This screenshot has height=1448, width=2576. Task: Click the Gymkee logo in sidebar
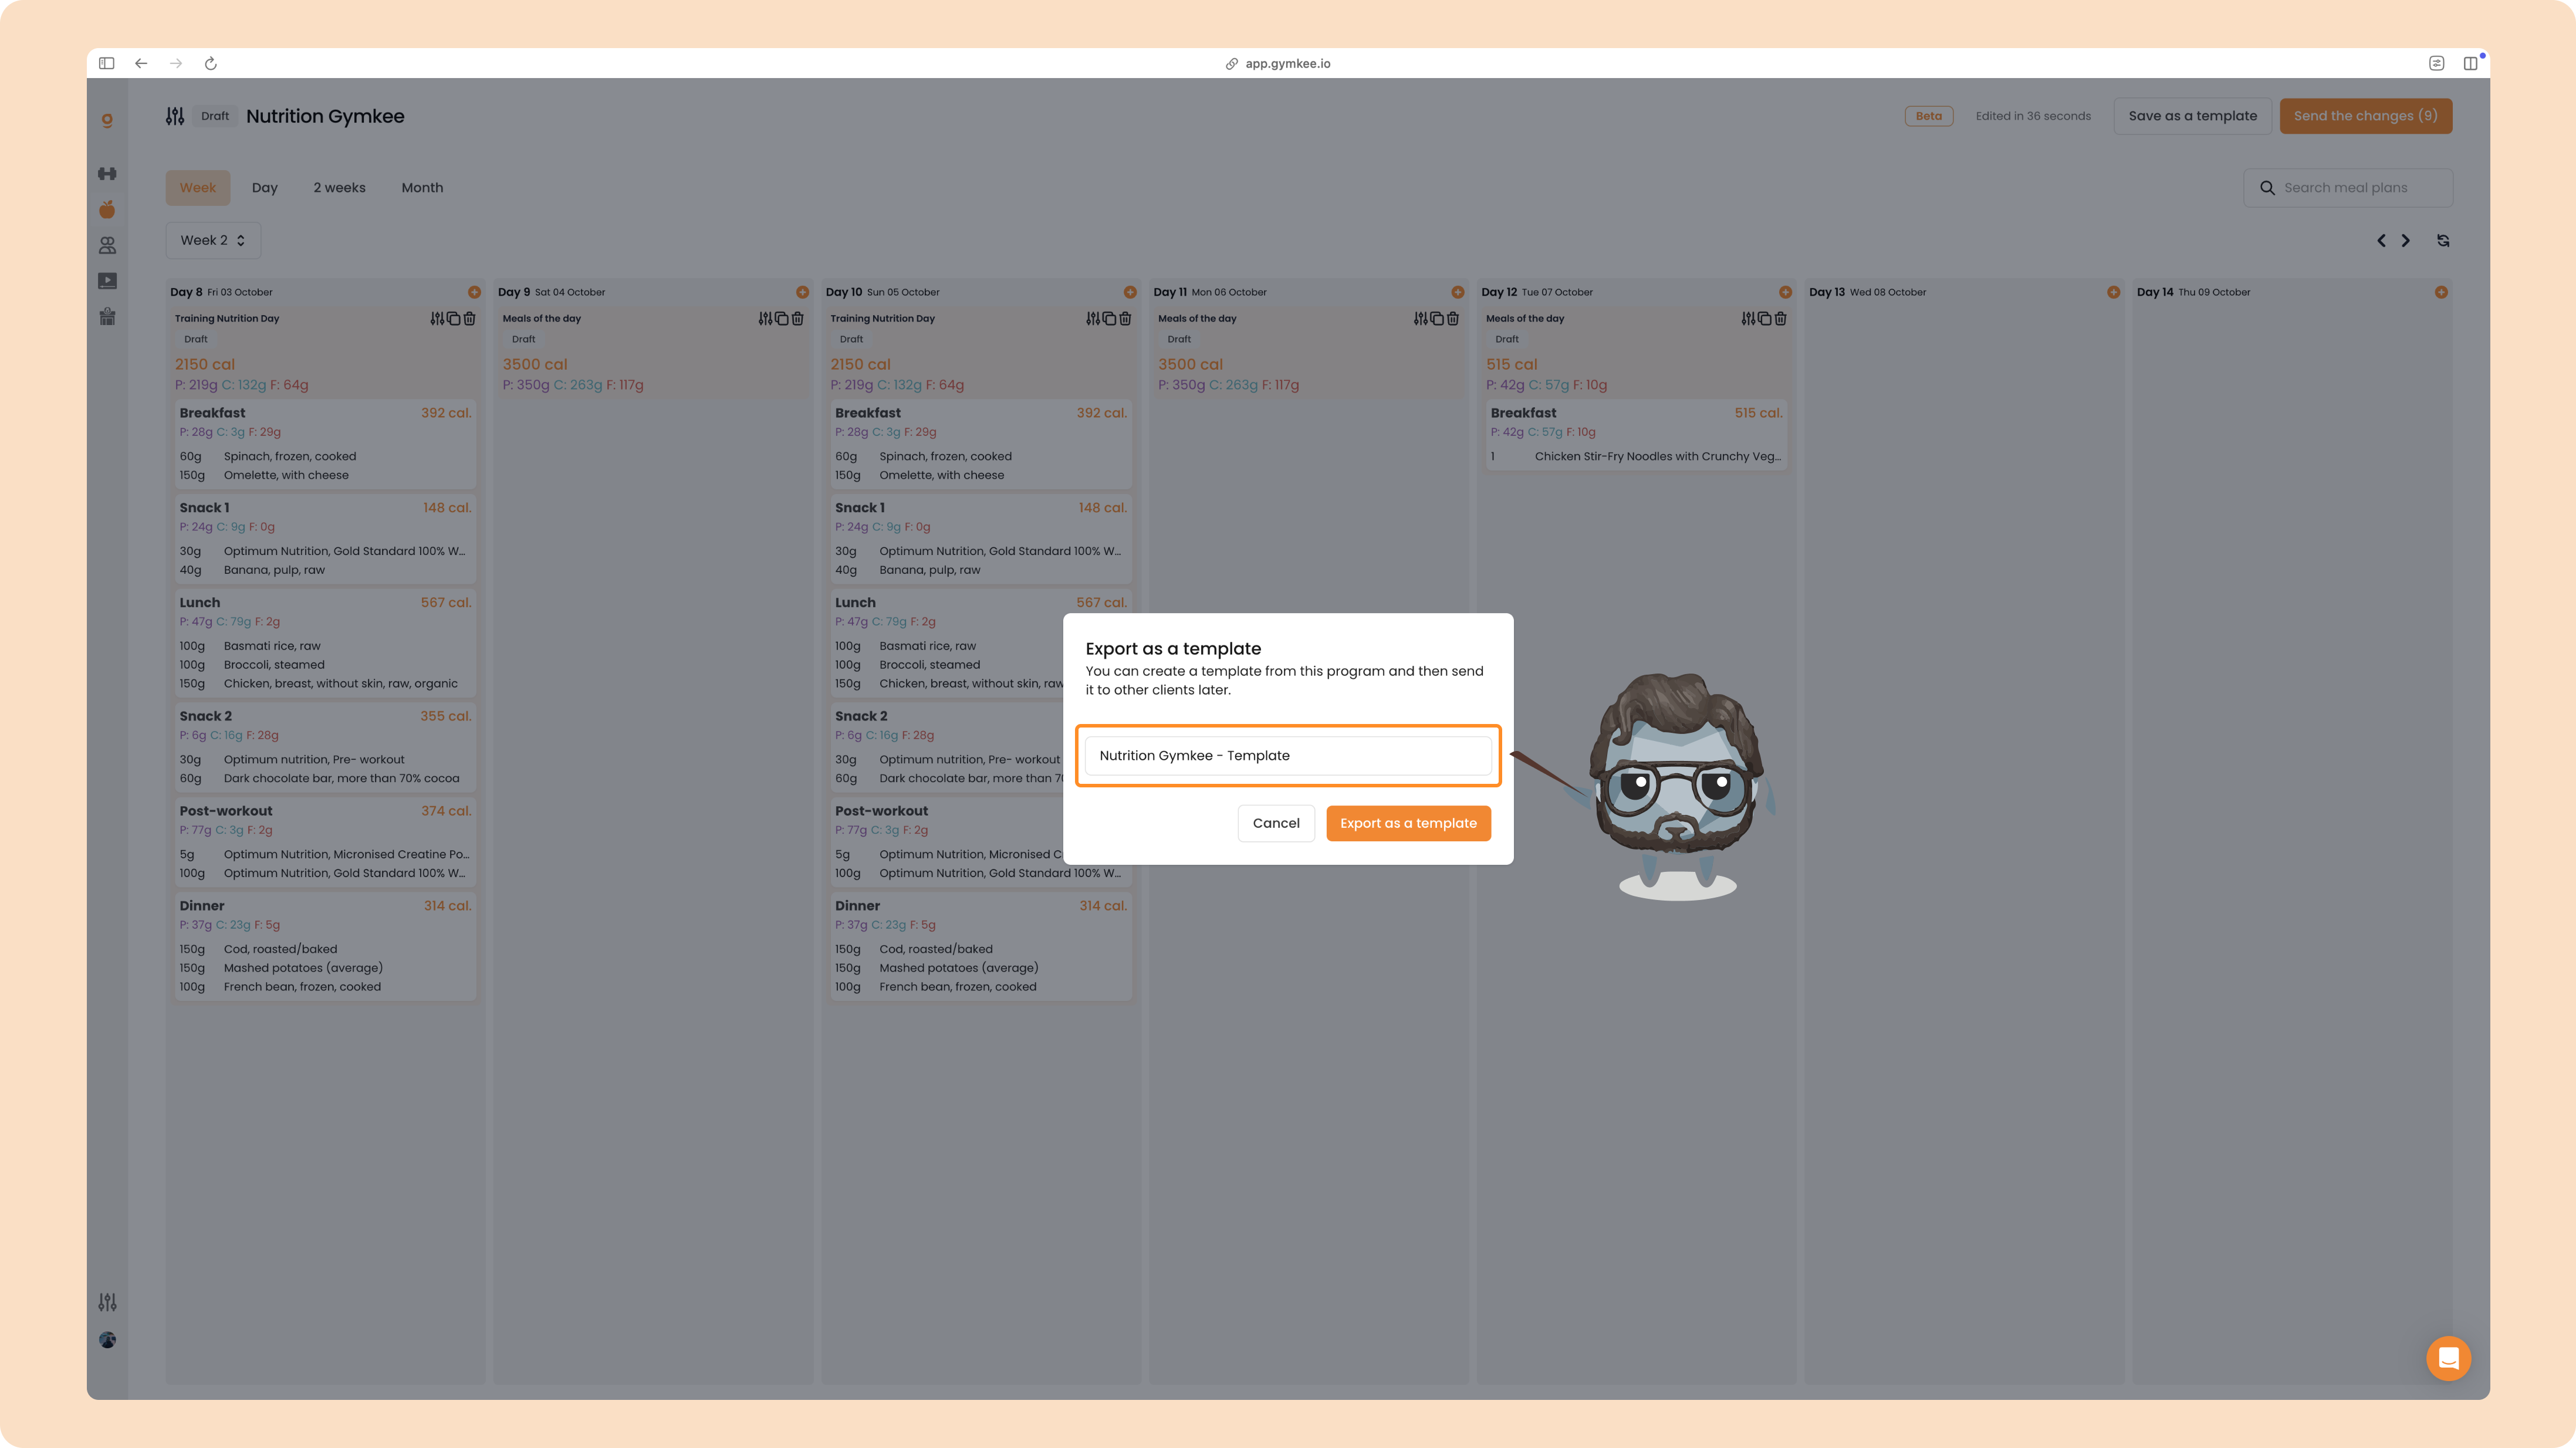coord(107,120)
